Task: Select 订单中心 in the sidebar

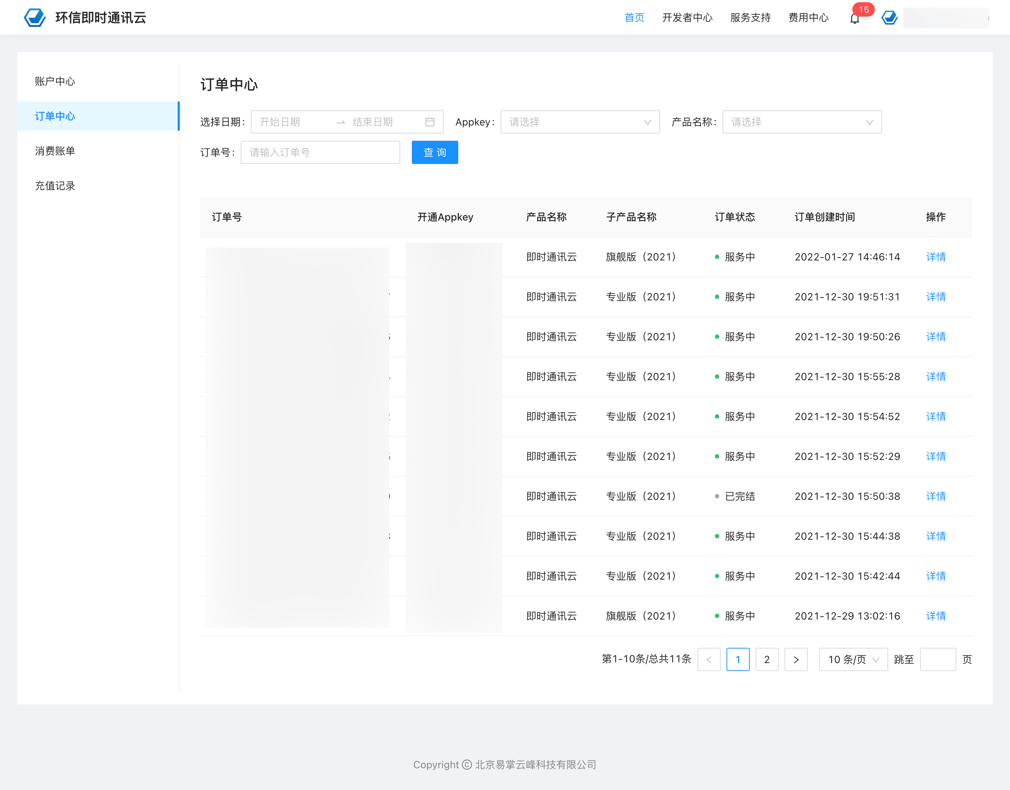Action: [x=98, y=116]
